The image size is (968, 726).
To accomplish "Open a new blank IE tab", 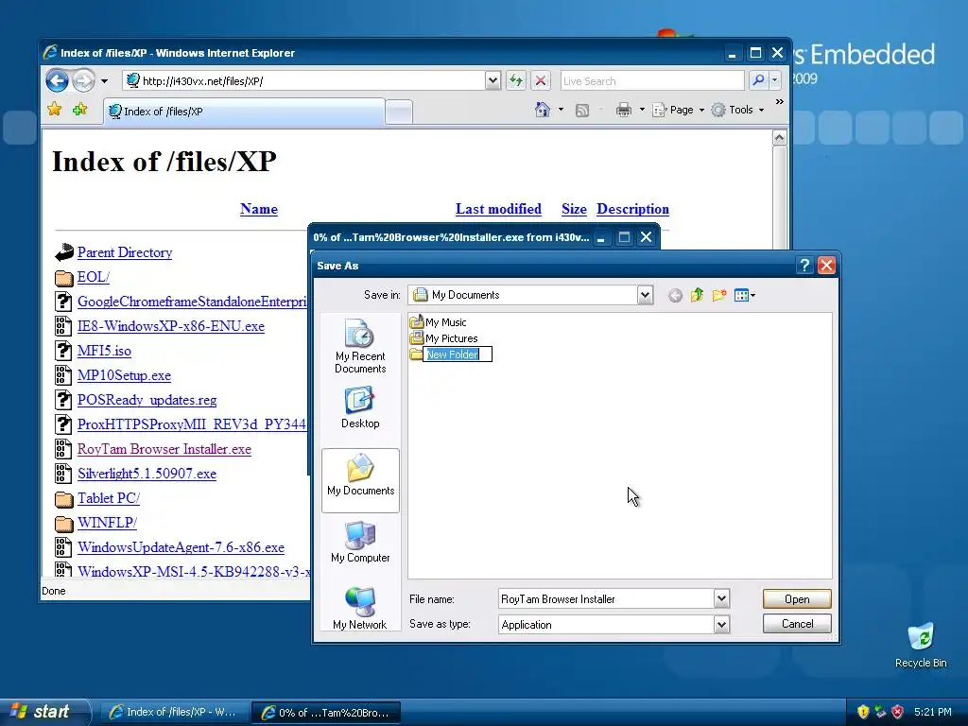I will 399,112.
